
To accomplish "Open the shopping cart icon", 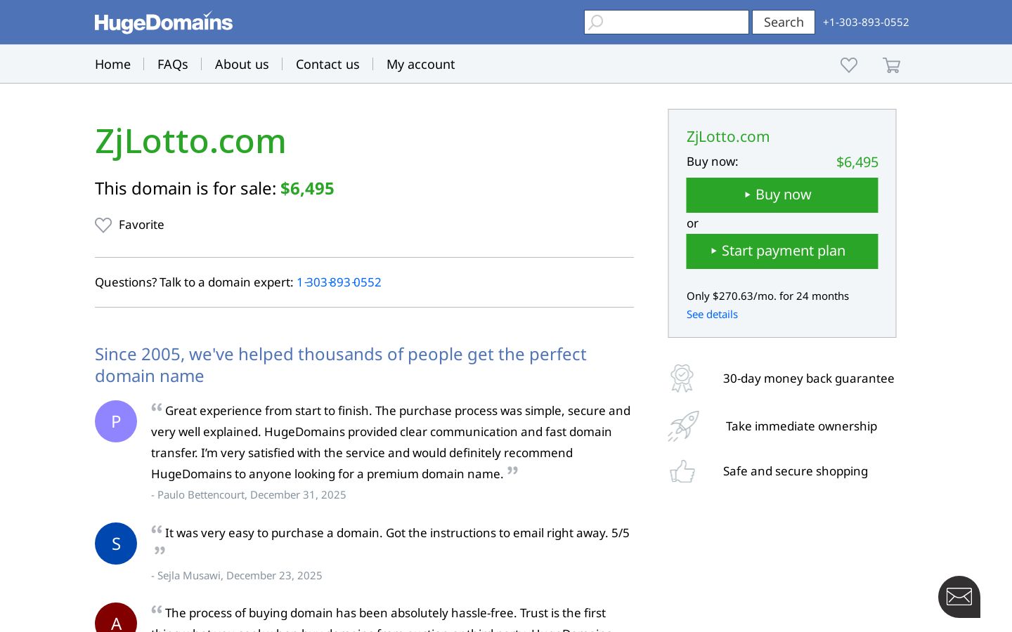I will tap(891, 65).
